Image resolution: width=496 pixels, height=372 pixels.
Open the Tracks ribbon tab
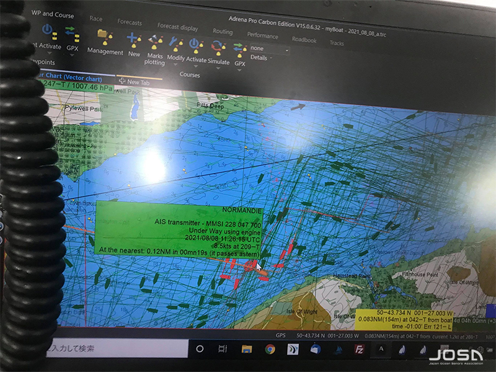pos(337,43)
